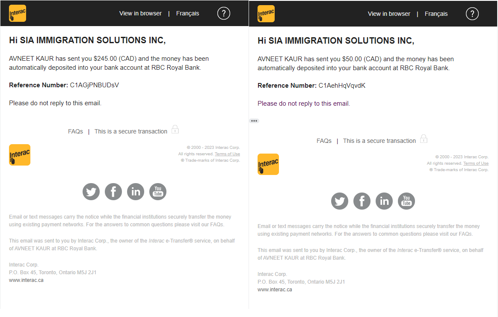Click the Facebook icon in the left email

[x=113, y=192]
